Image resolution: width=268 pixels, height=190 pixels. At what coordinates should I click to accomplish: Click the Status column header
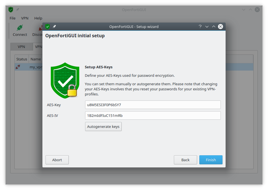[x=22, y=59]
